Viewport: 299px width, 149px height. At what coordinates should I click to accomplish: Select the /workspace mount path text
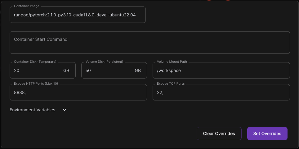click(169, 70)
